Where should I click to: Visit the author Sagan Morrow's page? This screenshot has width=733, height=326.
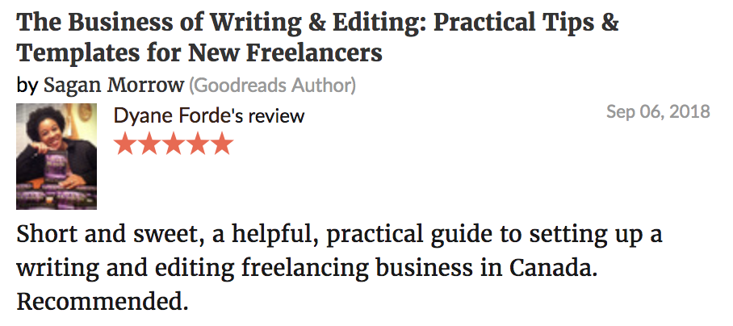click(x=114, y=86)
